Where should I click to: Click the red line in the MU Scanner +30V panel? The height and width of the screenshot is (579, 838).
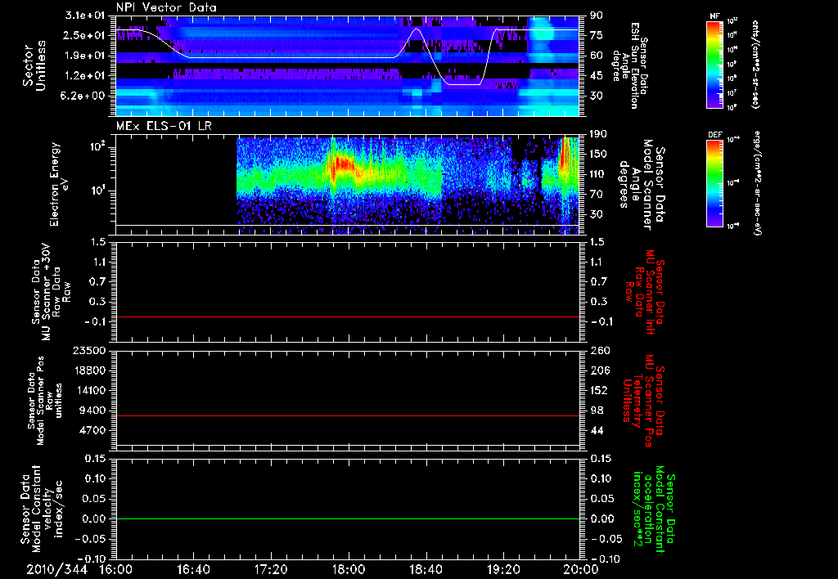[x=348, y=316]
